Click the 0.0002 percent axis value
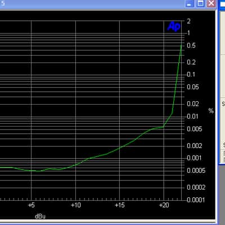This screenshot has height=225, width=225. coord(196,187)
